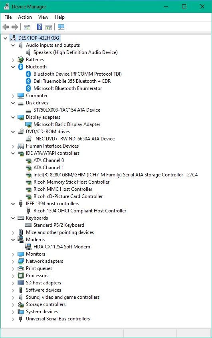Select Ricoh xD-Picture Card Controller
This screenshot has height=338, width=212.
(68, 196)
